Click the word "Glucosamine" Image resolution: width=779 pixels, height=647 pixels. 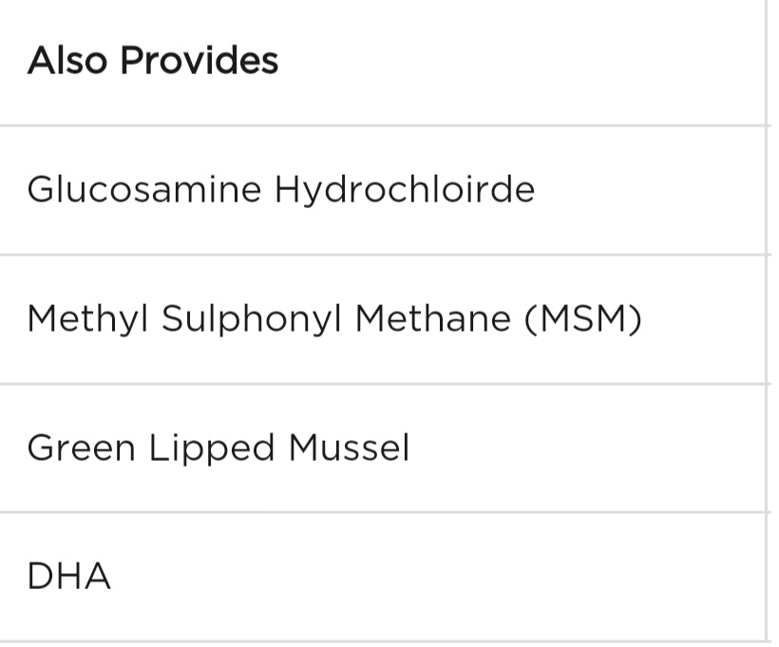pos(143,190)
